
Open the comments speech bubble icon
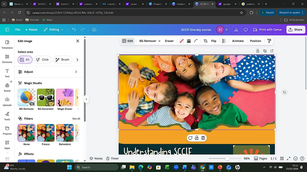coord(246,30)
